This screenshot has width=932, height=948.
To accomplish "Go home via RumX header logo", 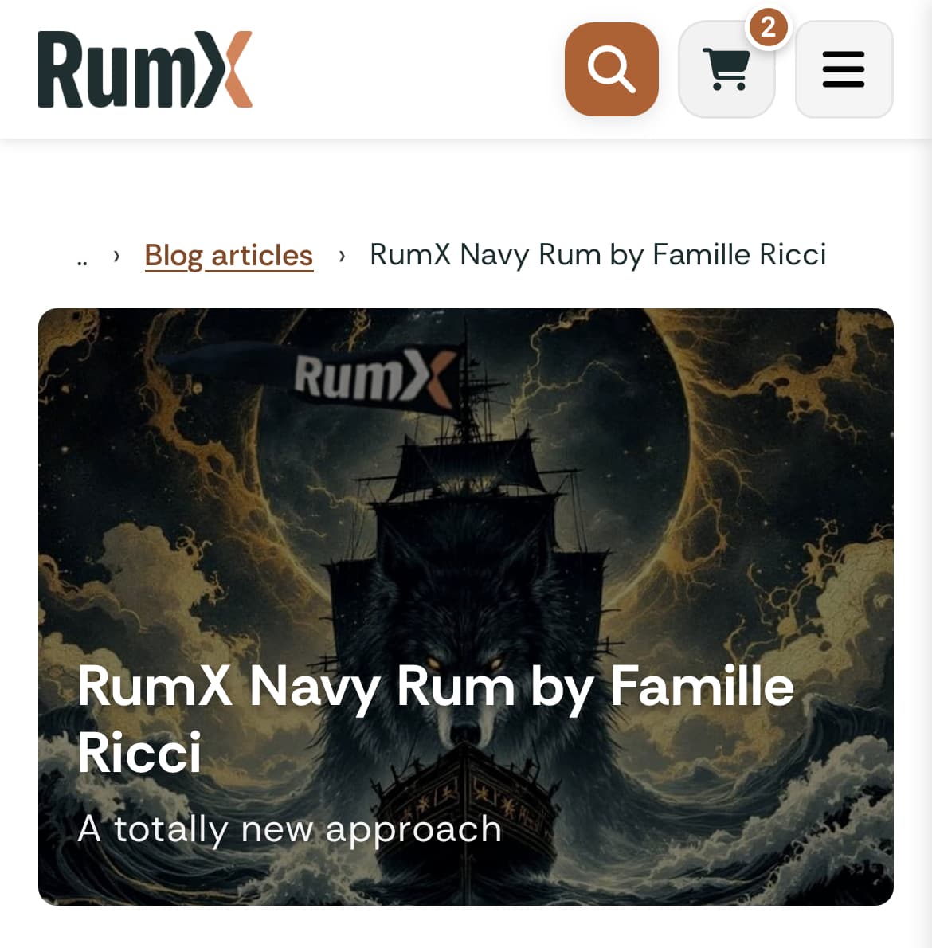I will pos(145,69).
